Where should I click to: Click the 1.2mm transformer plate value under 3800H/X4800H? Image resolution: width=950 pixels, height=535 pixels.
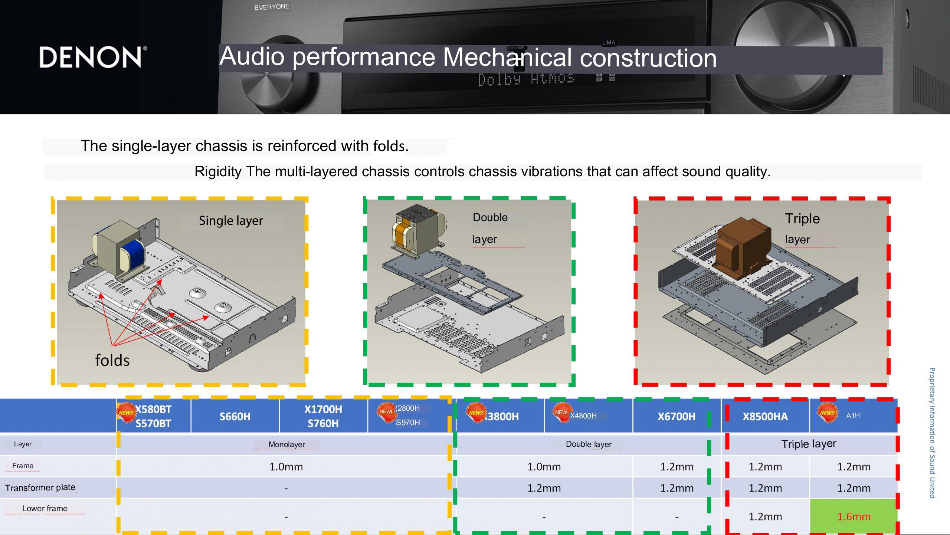544,488
